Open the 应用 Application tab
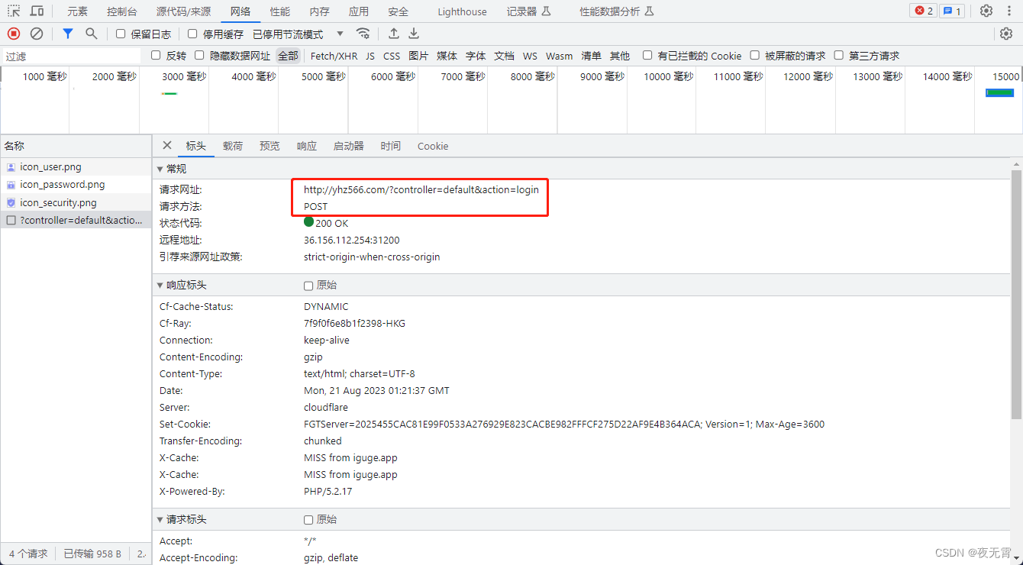The image size is (1023, 565). [359, 11]
